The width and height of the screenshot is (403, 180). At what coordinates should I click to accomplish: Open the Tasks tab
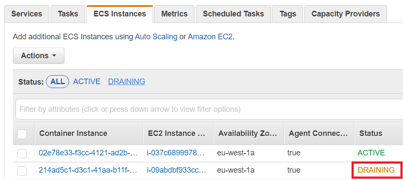pyautogui.click(x=68, y=14)
